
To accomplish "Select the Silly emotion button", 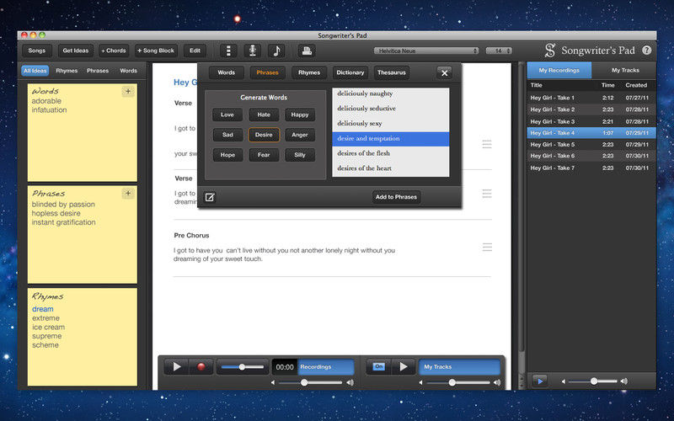I will click(x=300, y=155).
